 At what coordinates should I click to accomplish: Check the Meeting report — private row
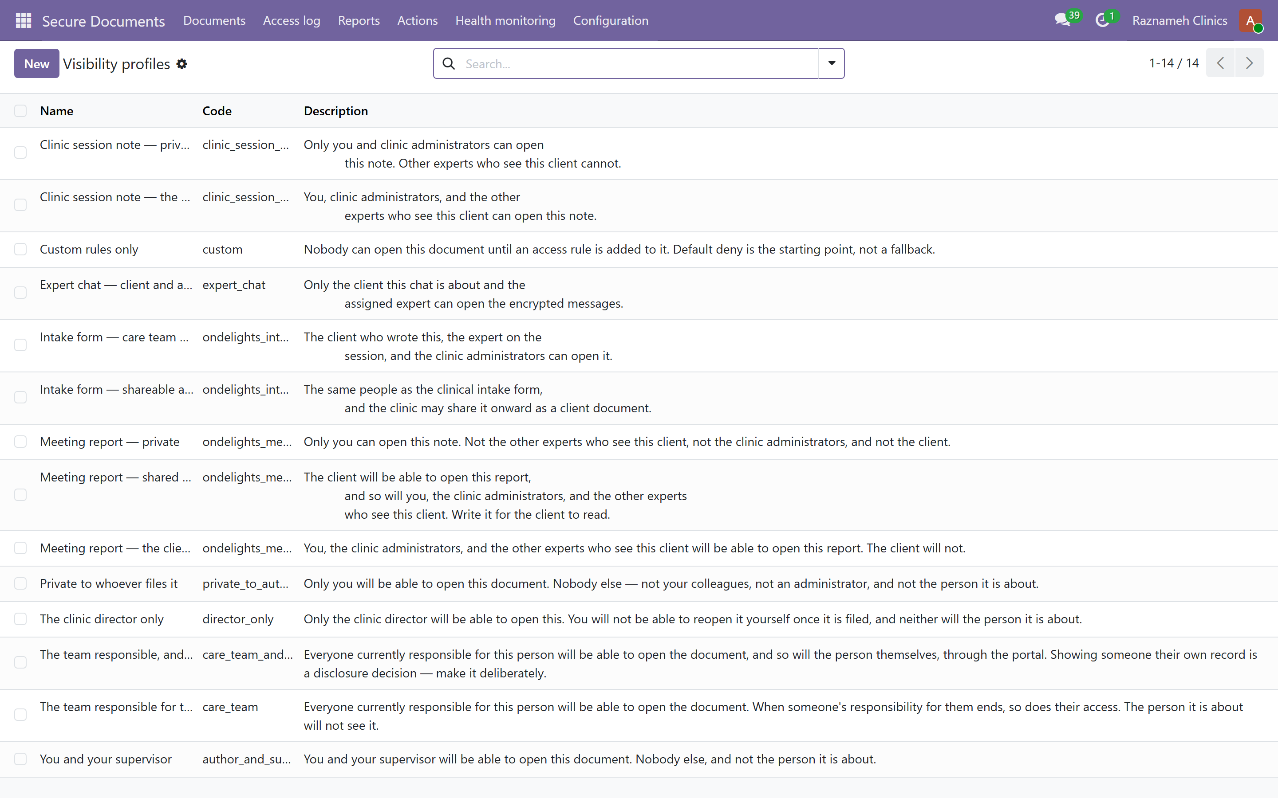pos(20,442)
